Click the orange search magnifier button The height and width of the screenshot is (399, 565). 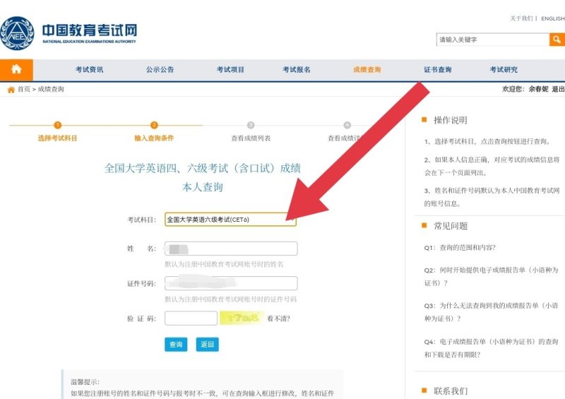coord(557,40)
